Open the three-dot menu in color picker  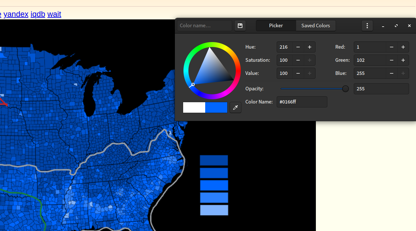point(367,26)
